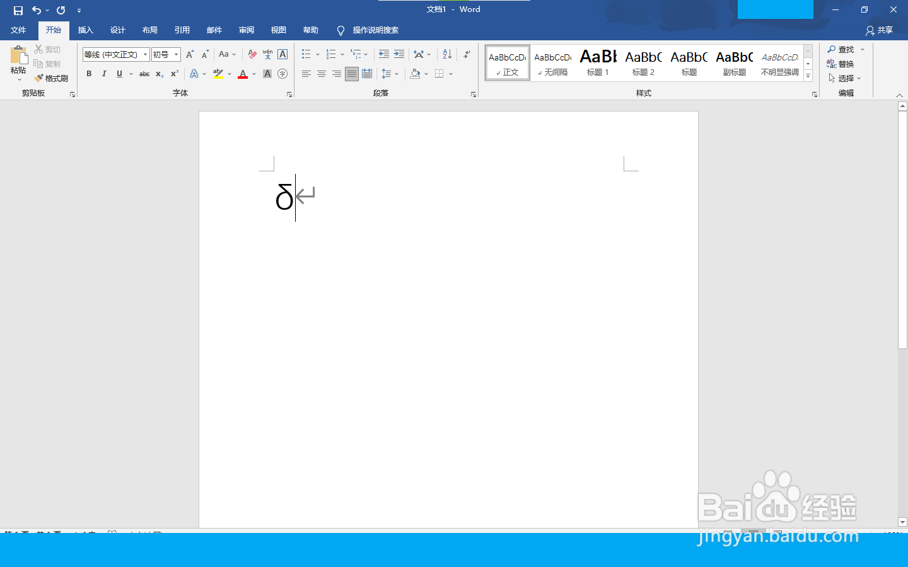Screen dimensions: 908x567
Task: Click the scroll down arrow of vertical scrollbar
Action: pyautogui.click(x=902, y=522)
